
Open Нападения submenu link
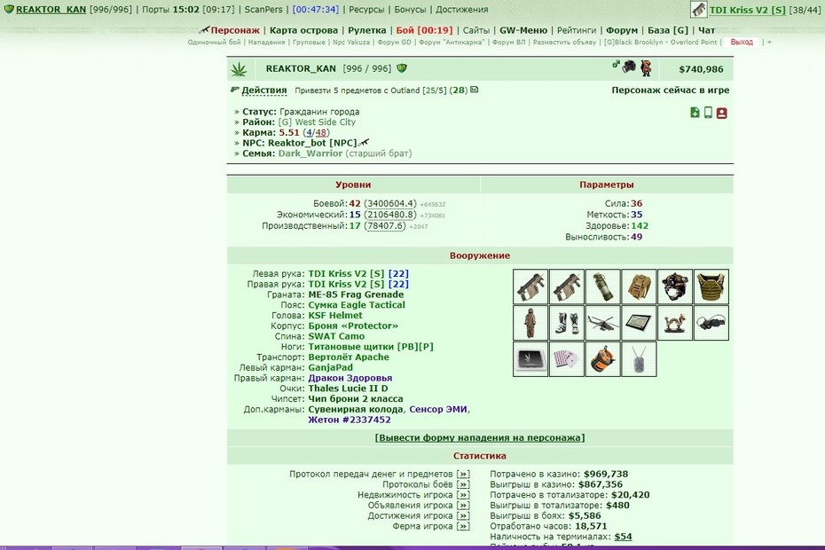tap(266, 42)
